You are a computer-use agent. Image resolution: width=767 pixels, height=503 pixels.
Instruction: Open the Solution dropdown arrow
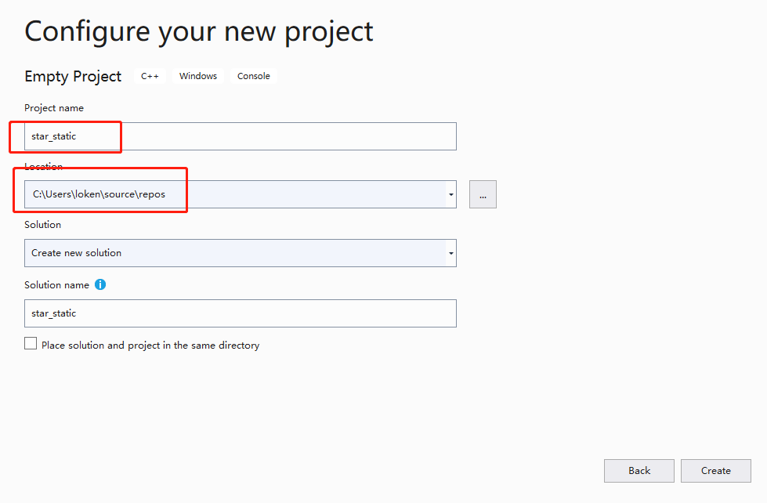(451, 253)
